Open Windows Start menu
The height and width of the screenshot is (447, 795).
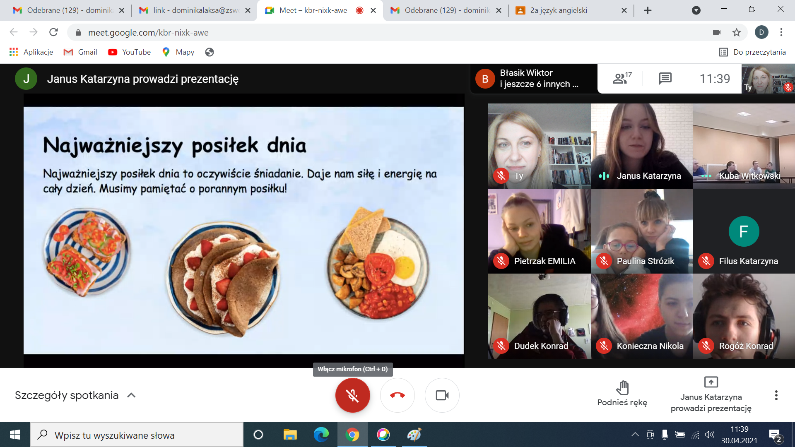click(x=15, y=435)
